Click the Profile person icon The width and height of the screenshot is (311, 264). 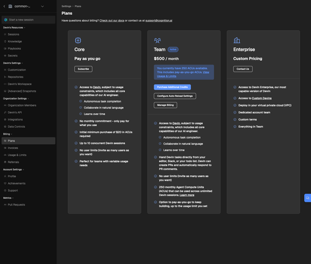coord(5,176)
